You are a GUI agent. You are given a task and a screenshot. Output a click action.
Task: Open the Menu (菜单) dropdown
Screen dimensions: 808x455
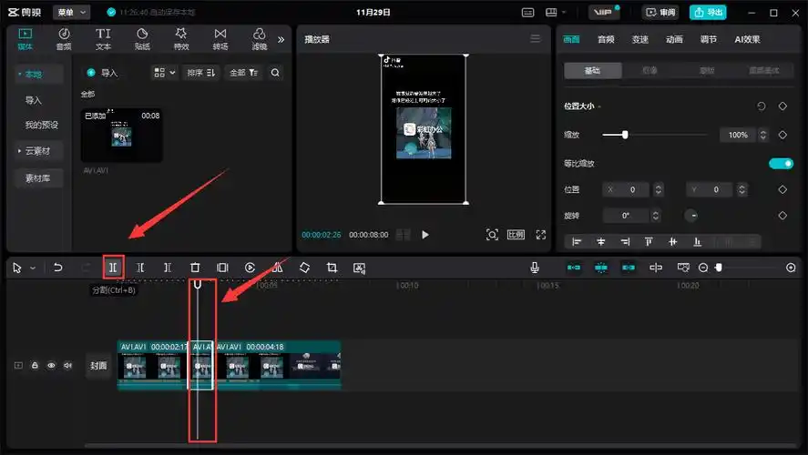tap(71, 12)
